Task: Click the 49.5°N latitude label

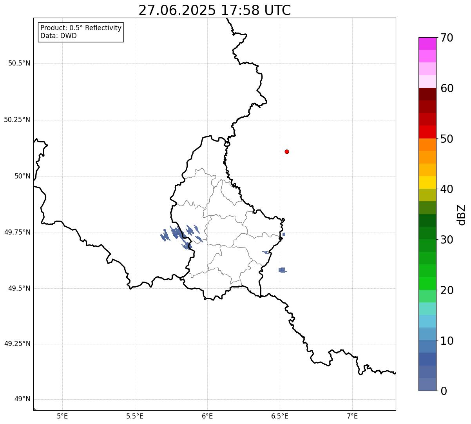Action: (x=19, y=288)
